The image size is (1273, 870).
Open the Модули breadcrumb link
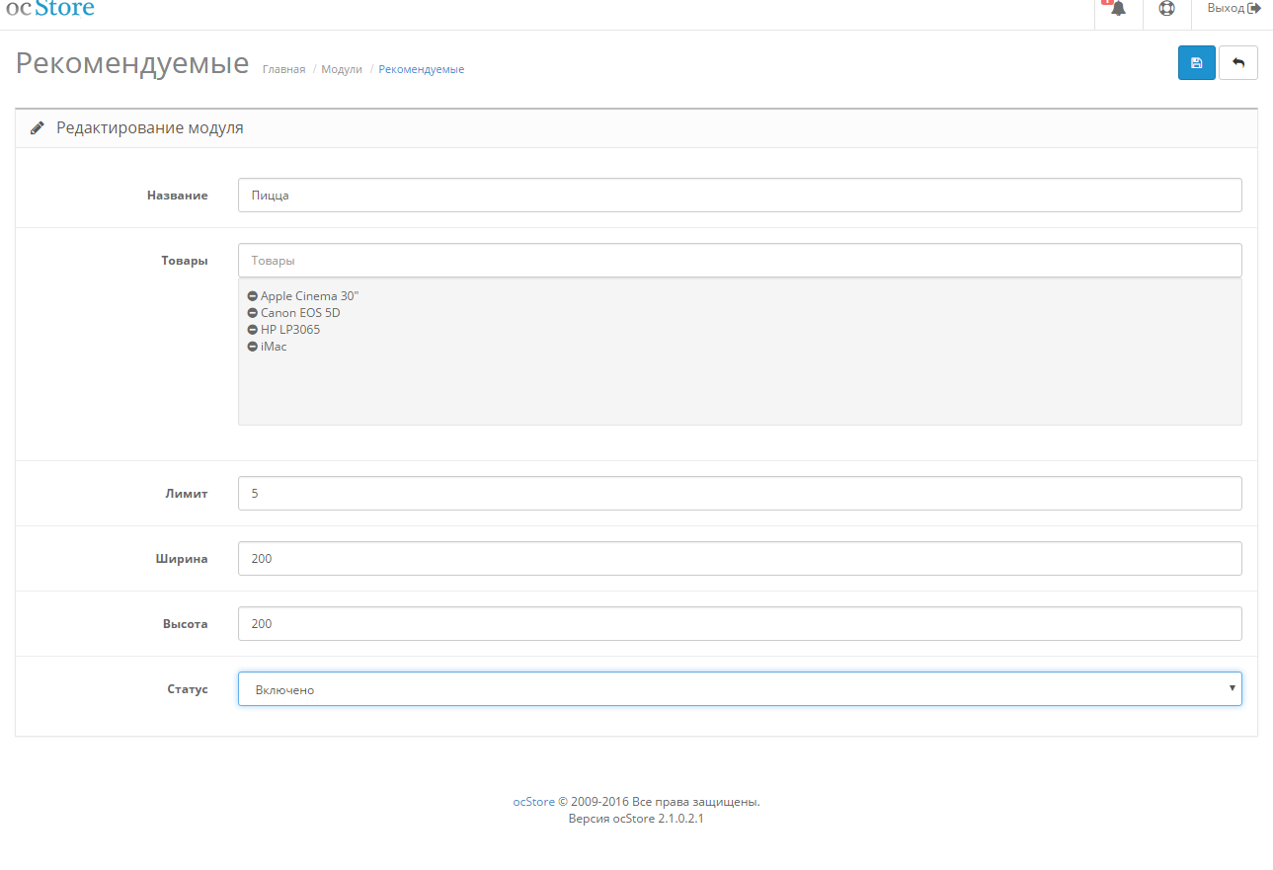[342, 69]
